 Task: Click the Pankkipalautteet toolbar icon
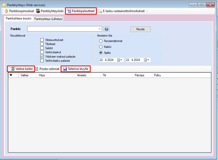[69, 11]
